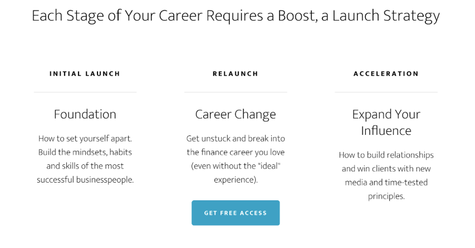Click the divider line below ACCELERATION
Viewport: 475px width, 248px height.
point(386,92)
